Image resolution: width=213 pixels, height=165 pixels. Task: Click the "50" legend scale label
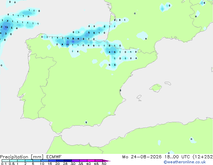104,164
